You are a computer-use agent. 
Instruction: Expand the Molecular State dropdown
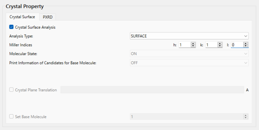point(189,54)
